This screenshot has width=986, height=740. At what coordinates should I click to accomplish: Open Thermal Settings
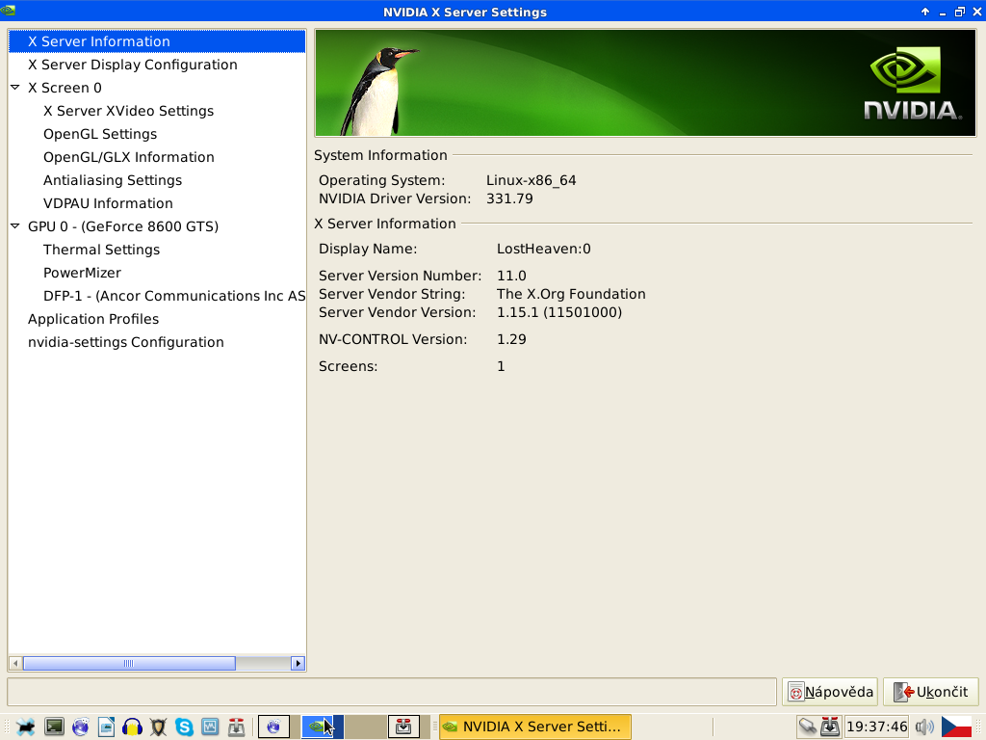tap(101, 250)
